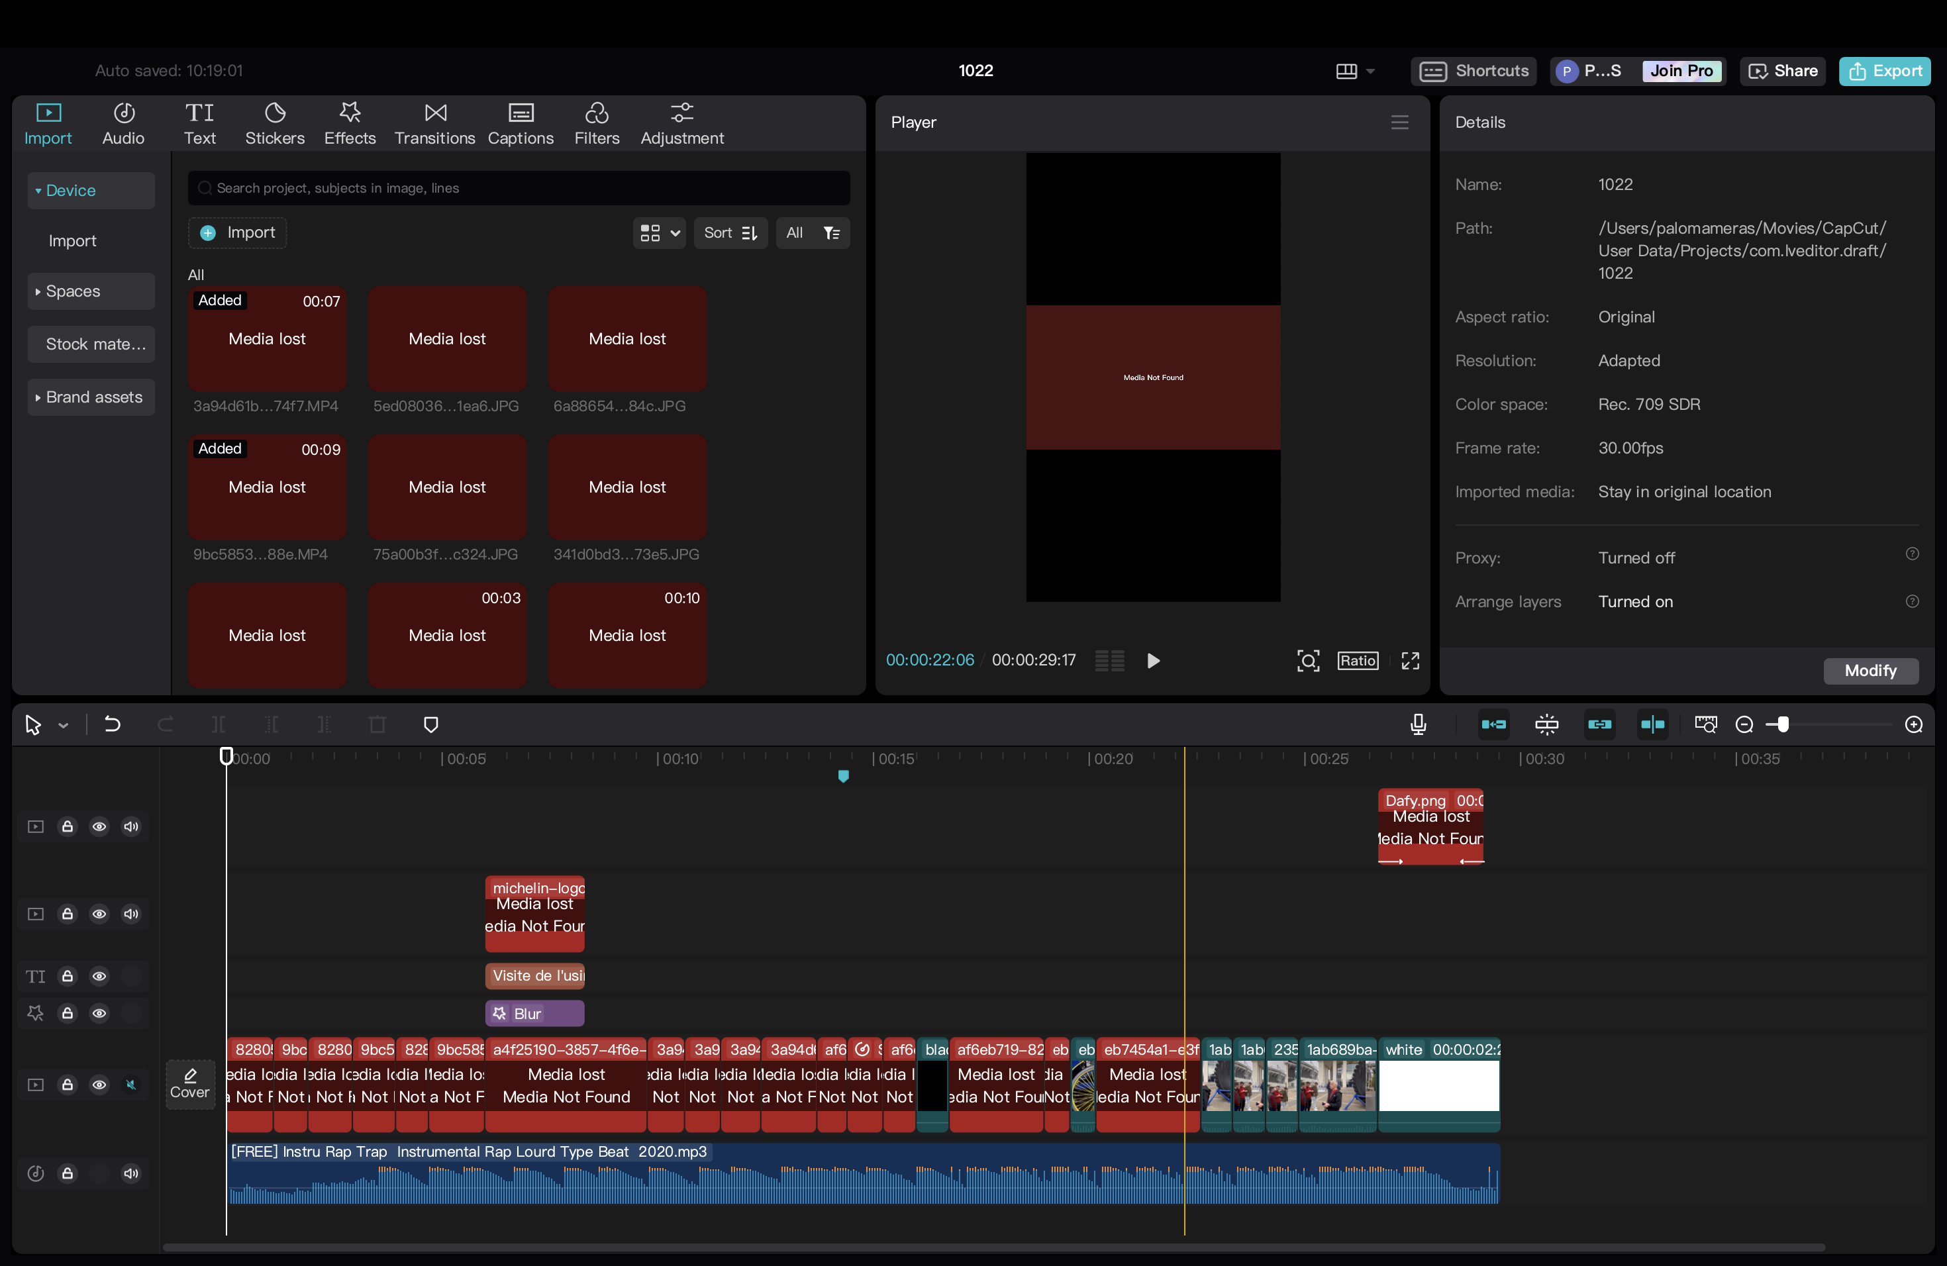Image resolution: width=1947 pixels, height=1266 pixels.
Task: Hide the text track with eye icon
Action: (x=99, y=976)
